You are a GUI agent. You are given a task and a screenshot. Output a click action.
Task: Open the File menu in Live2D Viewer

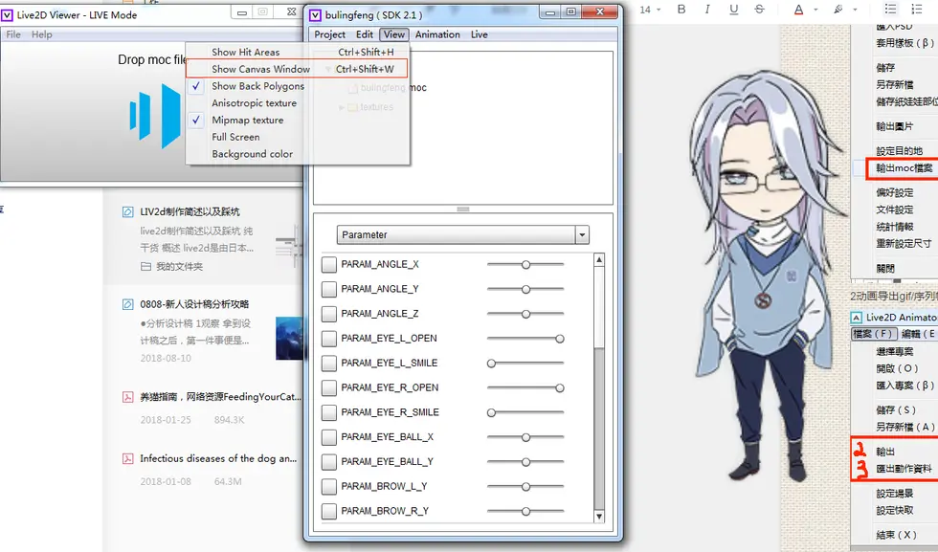13,34
